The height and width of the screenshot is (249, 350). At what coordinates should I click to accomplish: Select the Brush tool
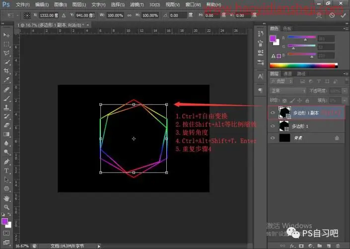[6, 98]
